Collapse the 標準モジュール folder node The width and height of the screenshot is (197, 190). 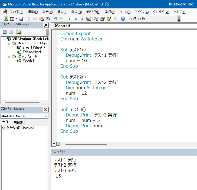[9, 56]
